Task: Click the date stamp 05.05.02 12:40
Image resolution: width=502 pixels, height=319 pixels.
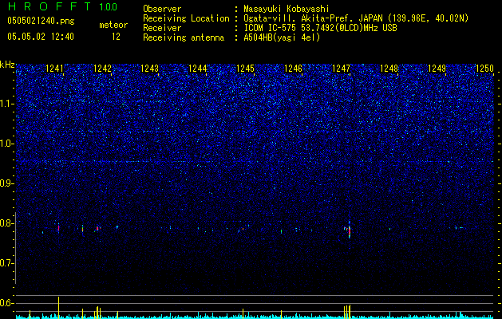Action: pos(41,37)
